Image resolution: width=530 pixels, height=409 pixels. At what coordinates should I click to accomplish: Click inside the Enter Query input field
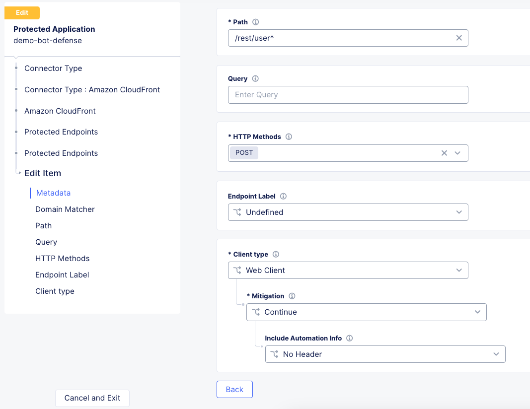click(x=348, y=94)
